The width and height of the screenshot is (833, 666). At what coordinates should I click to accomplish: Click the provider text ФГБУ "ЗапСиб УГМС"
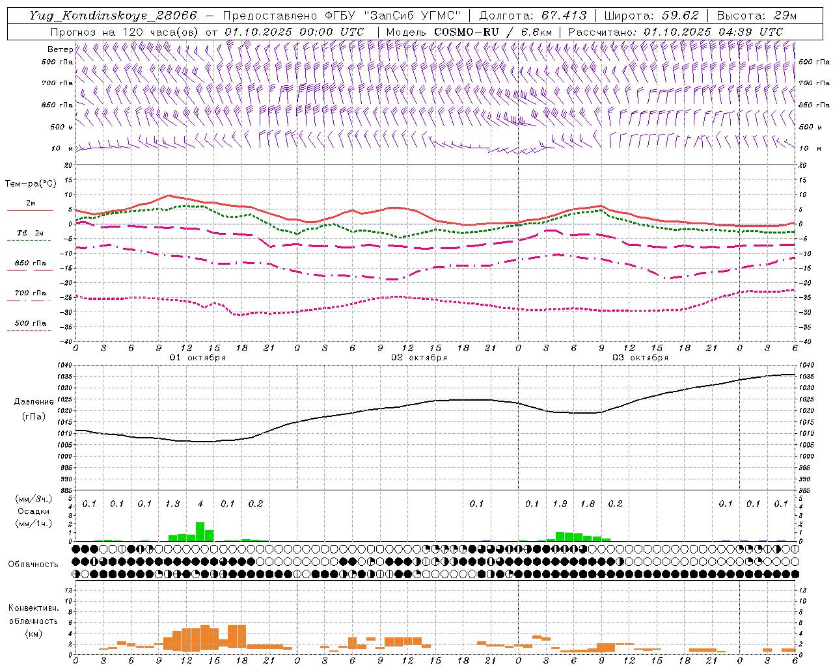pyautogui.click(x=393, y=16)
